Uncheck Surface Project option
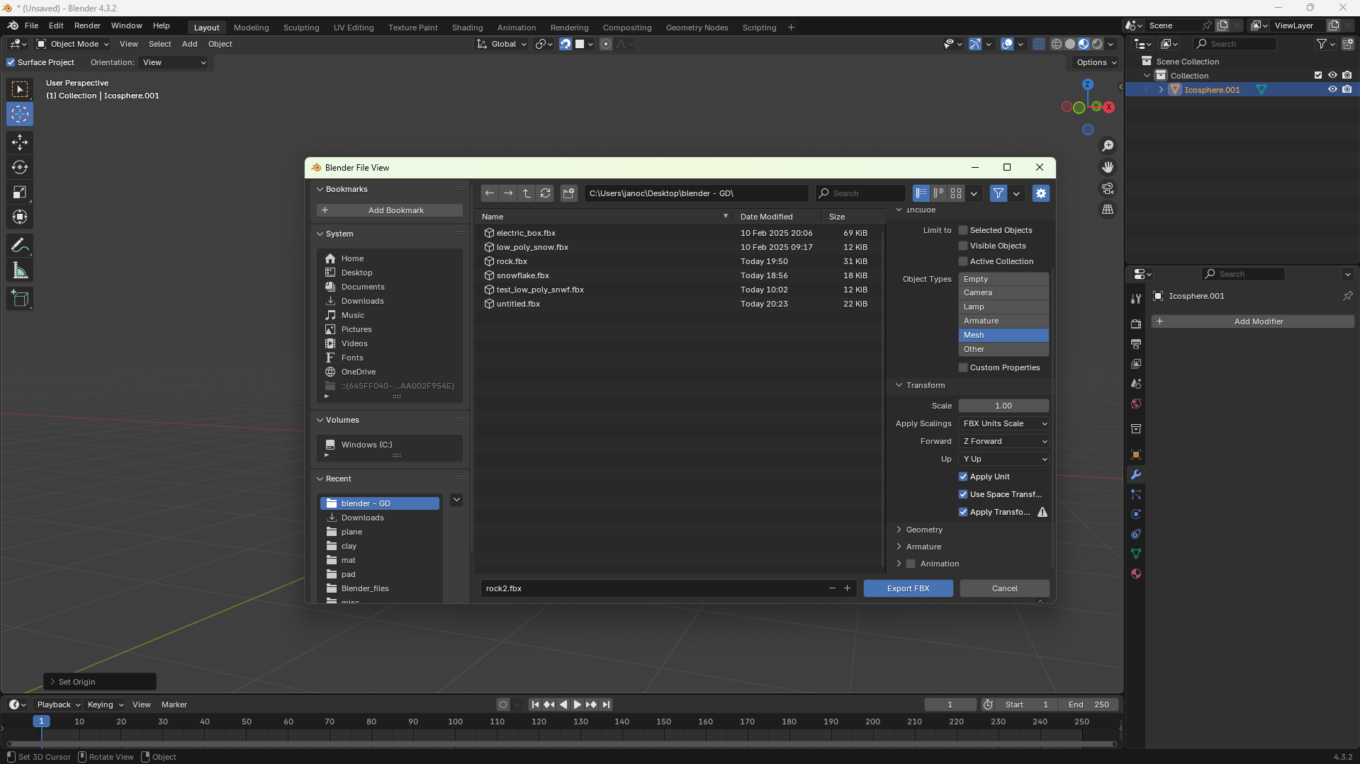This screenshot has width=1360, height=764. click(x=11, y=62)
